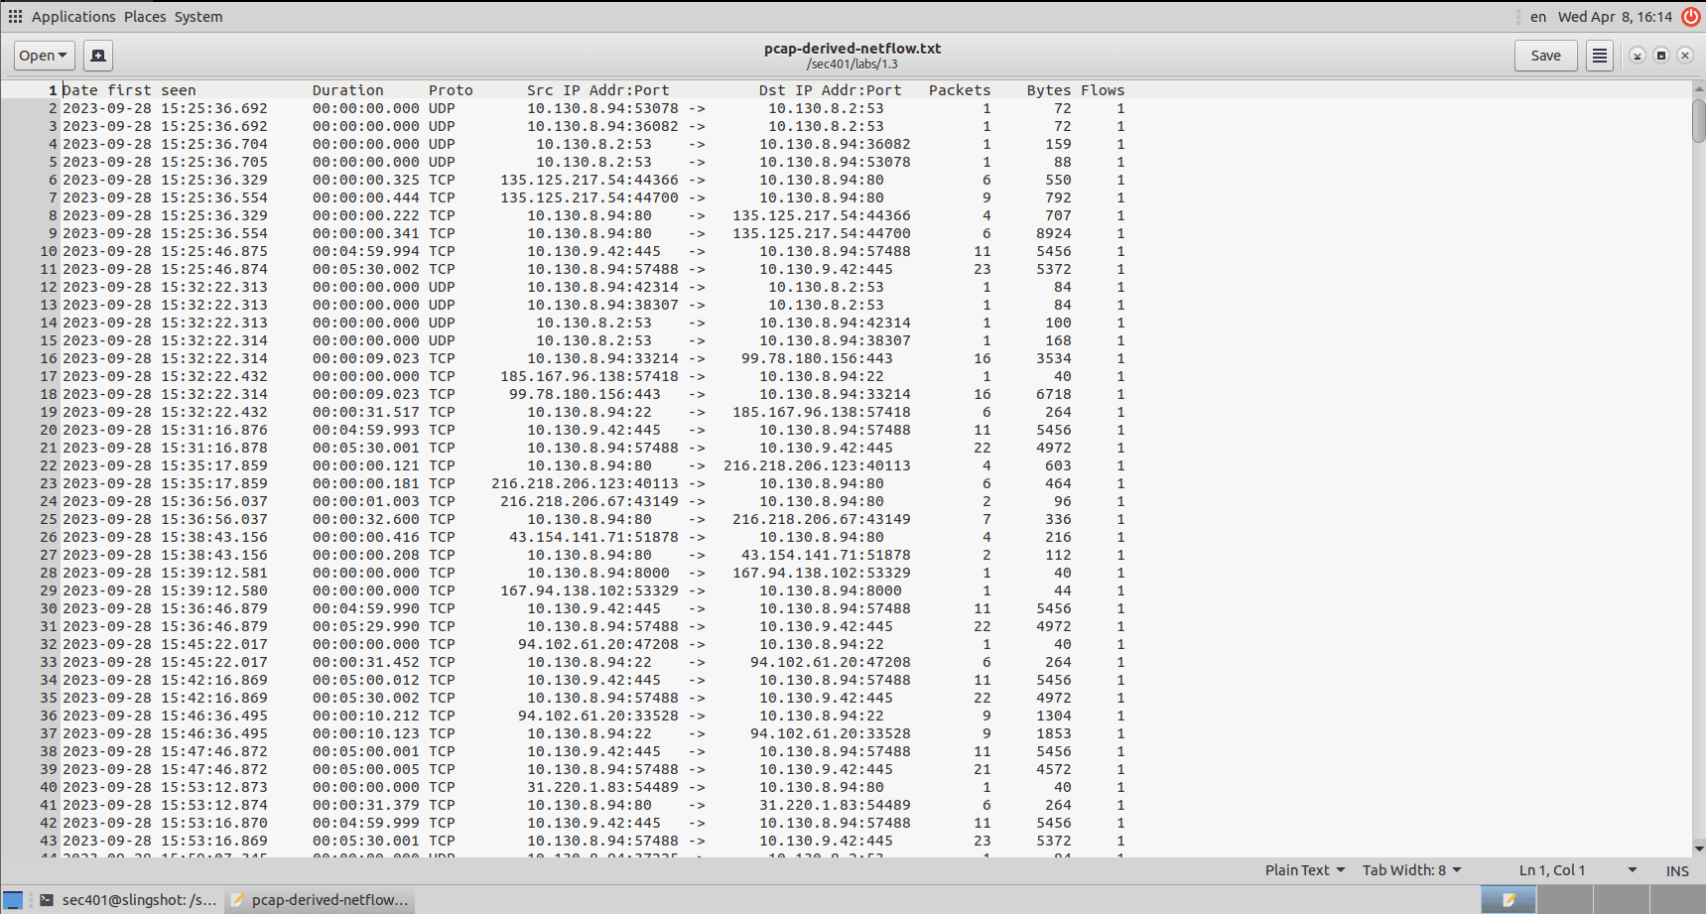This screenshot has width=1706, height=914.
Task: Click the keyboard layout indicator showing 'en'
Action: [1538, 17]
